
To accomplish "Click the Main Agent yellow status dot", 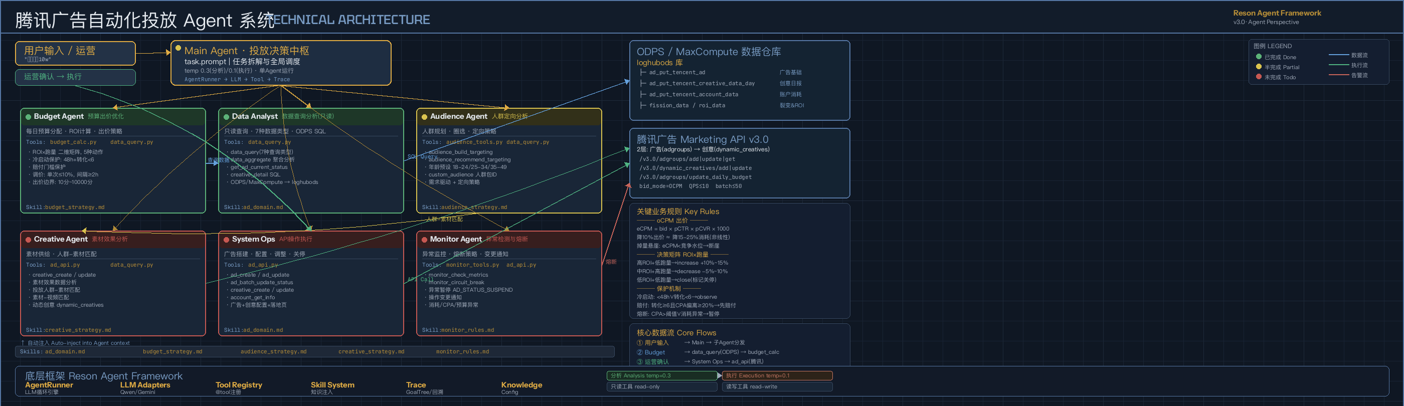I will [178, 49].
